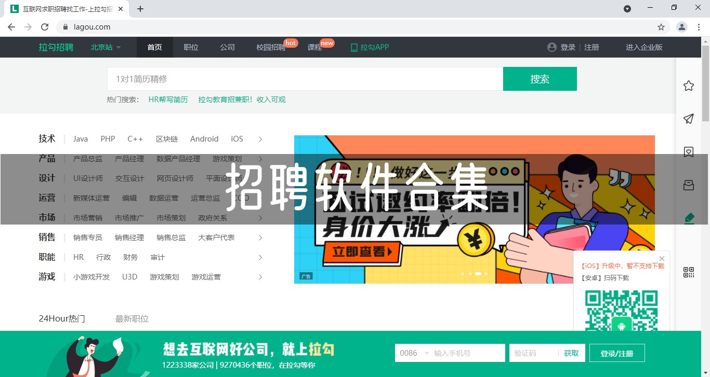Switch to the 24Hour热门 tab
710x377 pixels.
[x=62, y=318]
